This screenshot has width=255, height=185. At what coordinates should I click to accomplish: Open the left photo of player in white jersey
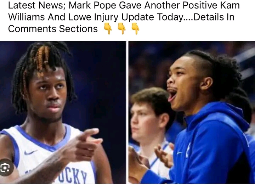click(x=63, y=112)
